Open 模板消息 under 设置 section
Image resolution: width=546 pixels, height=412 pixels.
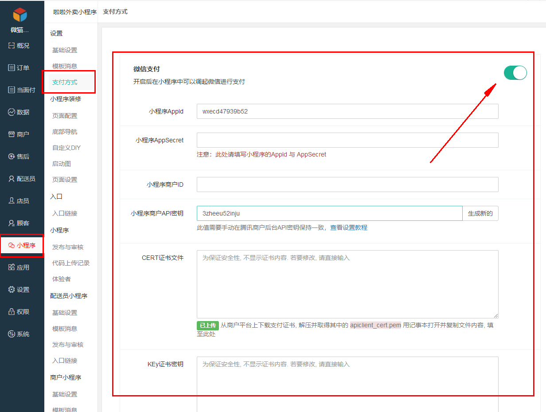(65, 66)
